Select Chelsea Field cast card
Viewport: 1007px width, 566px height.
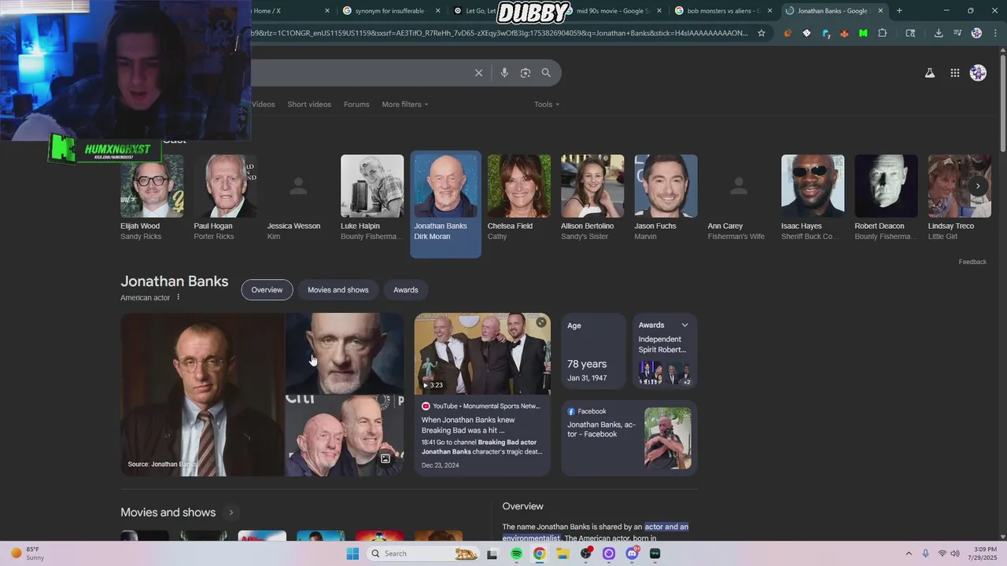click(518, 198)
